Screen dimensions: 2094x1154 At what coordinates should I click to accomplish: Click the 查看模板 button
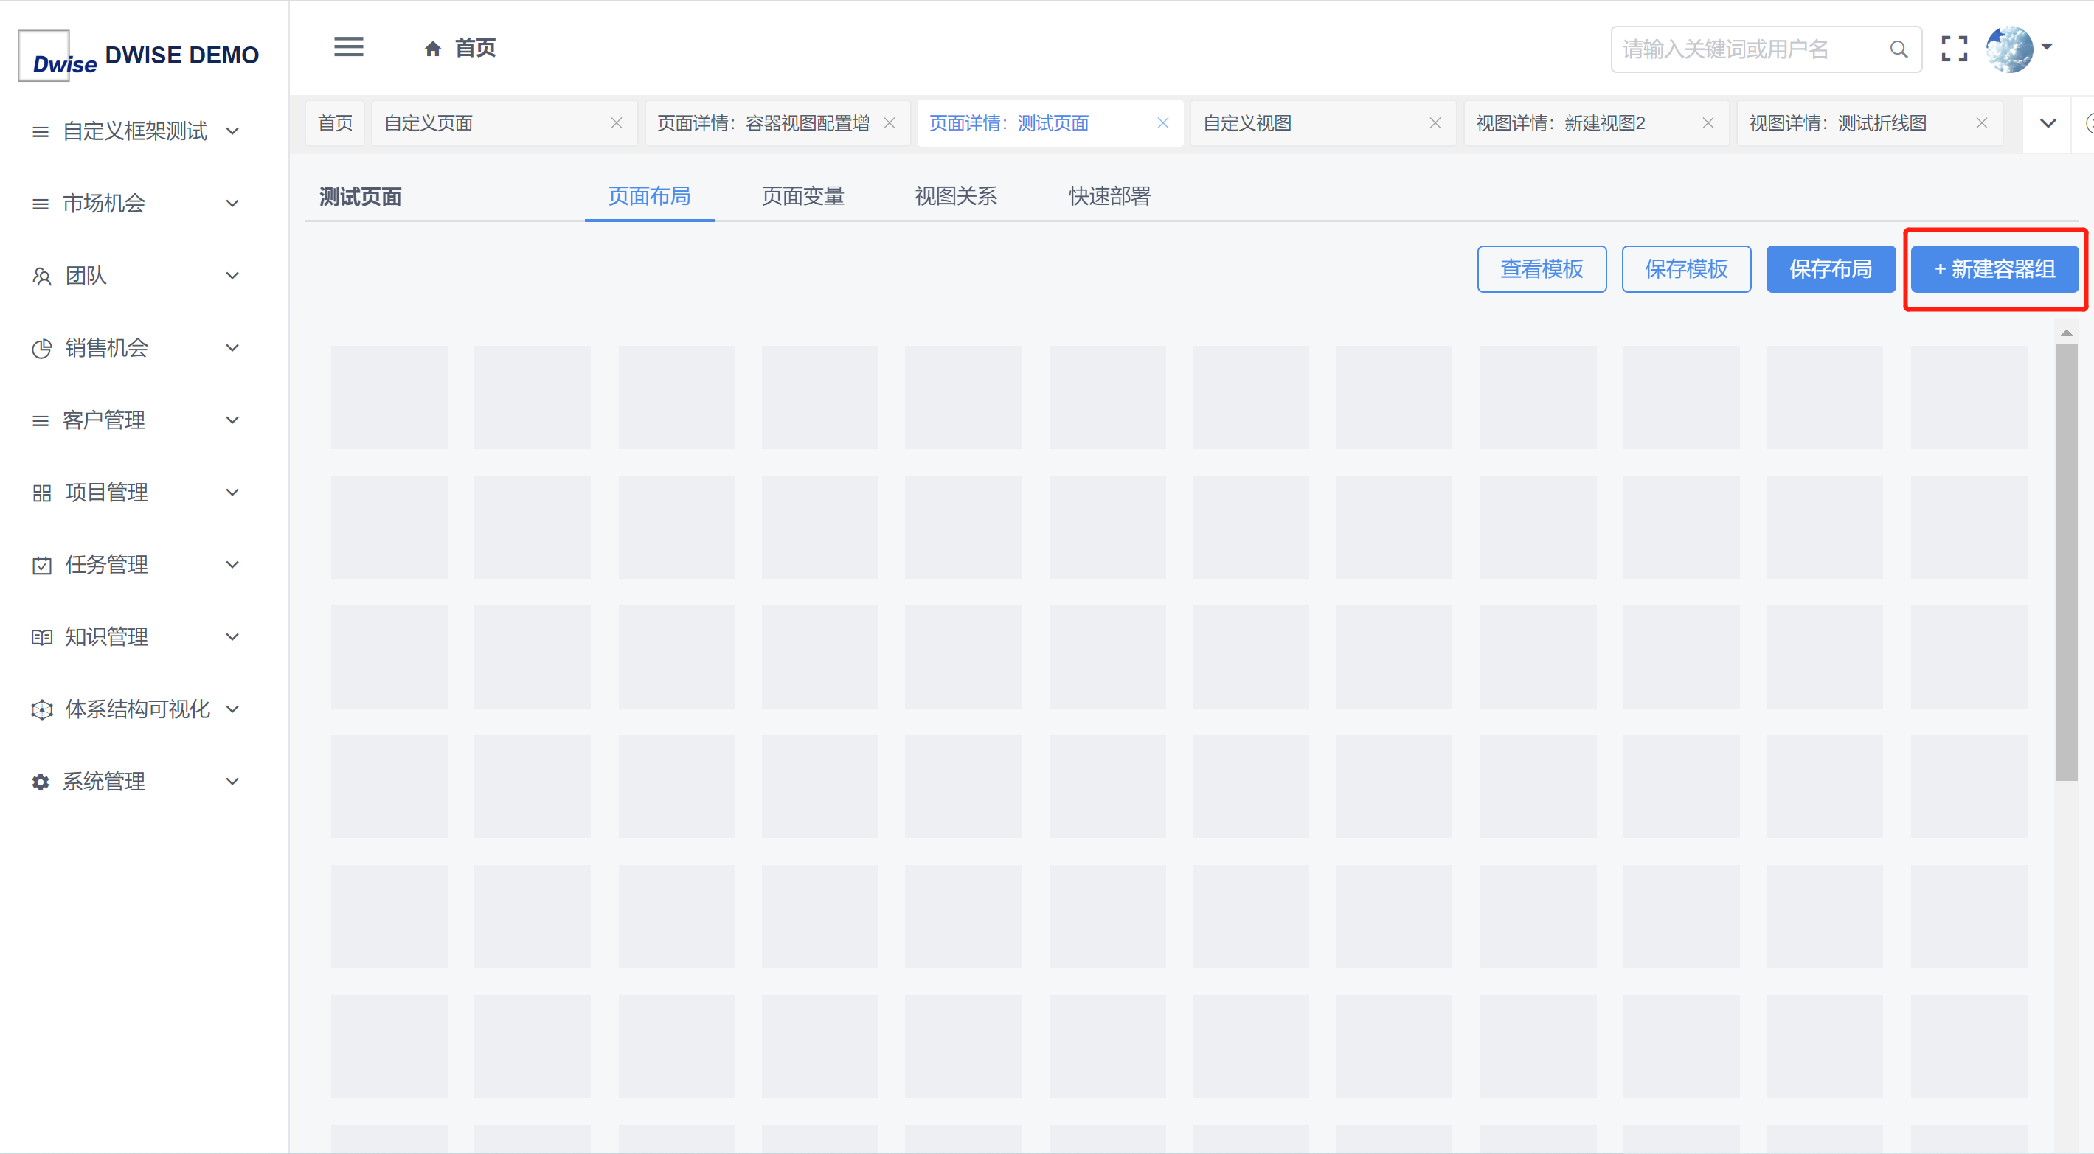[x=1542, y=269]
